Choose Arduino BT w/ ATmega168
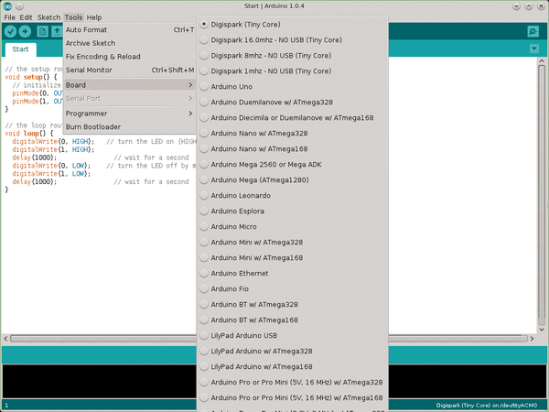 293,320
